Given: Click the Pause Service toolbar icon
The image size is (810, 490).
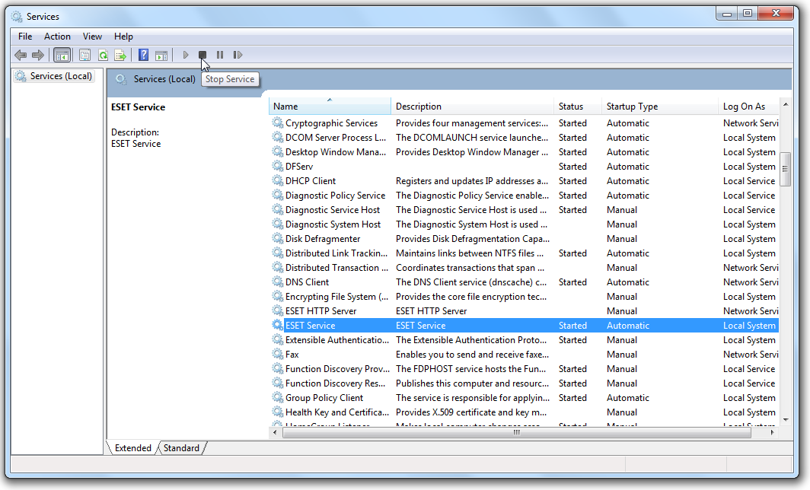Looking at the screenshot, I should [220, 55].
